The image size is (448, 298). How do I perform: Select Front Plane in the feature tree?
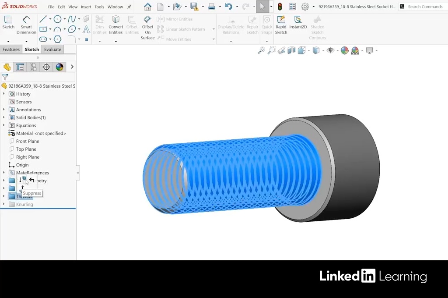coord(28,141)
